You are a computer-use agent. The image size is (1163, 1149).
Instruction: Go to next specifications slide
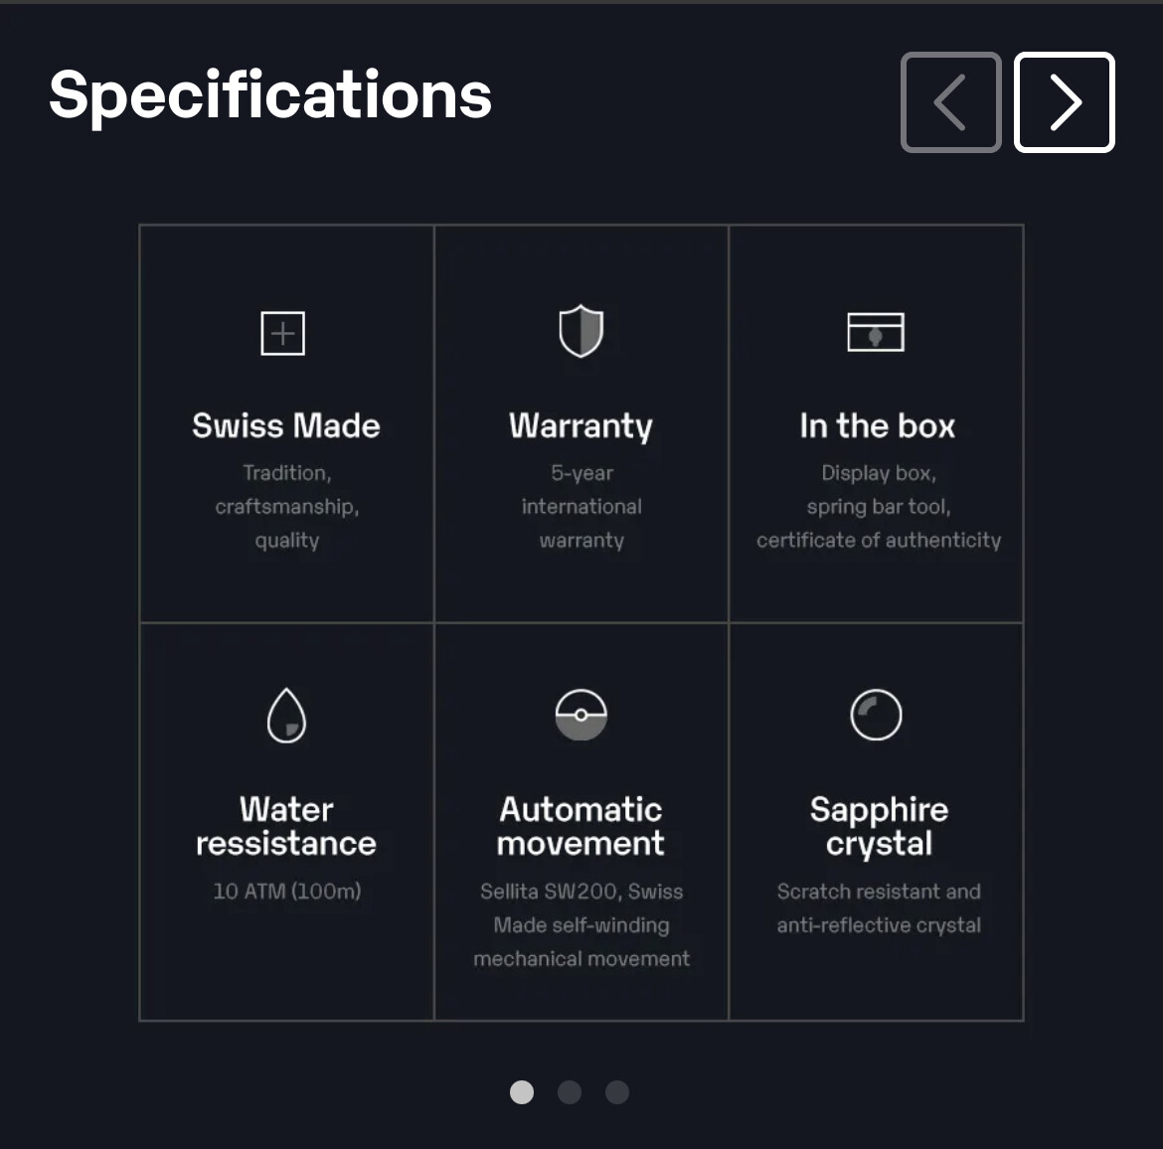(x=1065, y=102)
